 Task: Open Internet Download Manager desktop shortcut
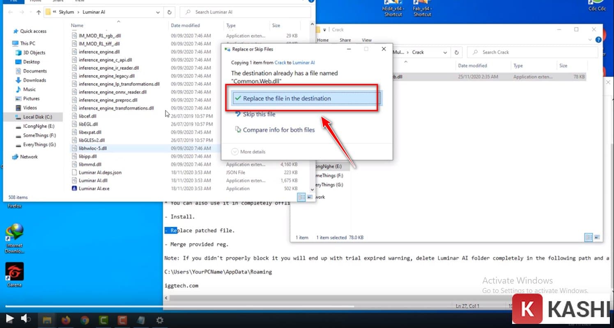click(14, 239)
